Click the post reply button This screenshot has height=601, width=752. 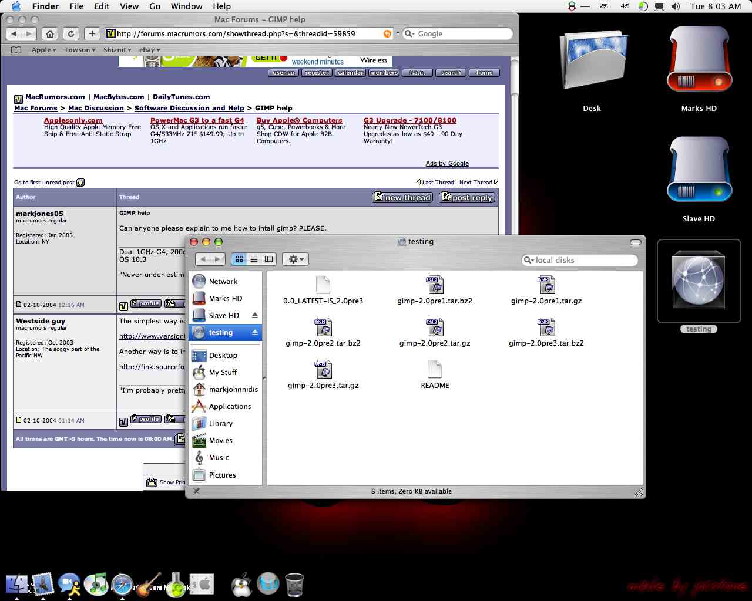[467, 197]
